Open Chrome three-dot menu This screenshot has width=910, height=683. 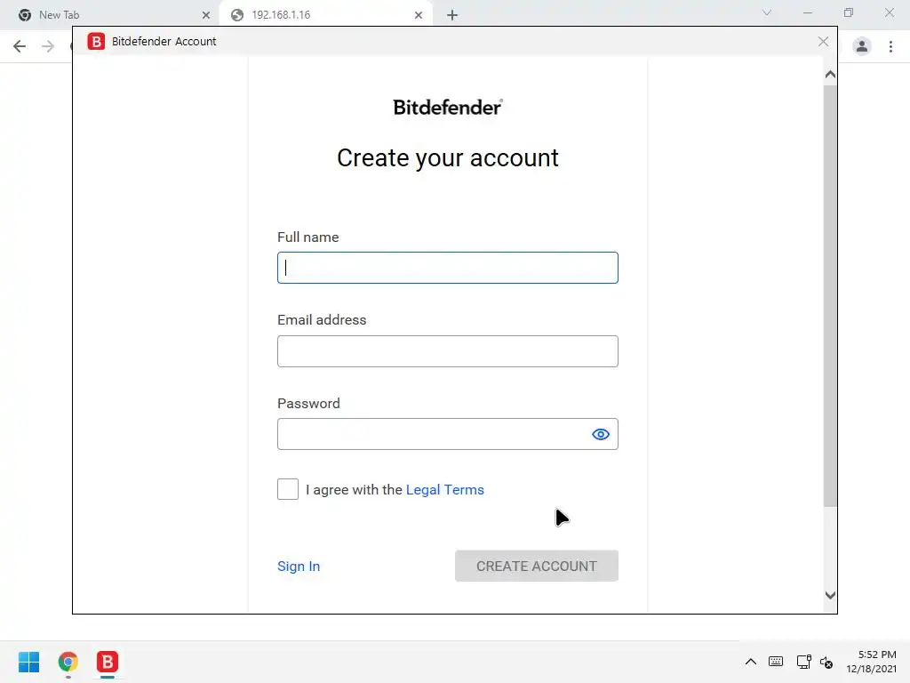890,46
